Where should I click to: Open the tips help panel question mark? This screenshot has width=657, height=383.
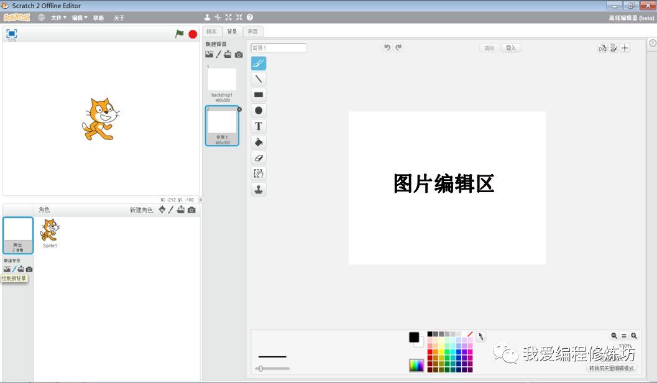click(x=653, y=43)
